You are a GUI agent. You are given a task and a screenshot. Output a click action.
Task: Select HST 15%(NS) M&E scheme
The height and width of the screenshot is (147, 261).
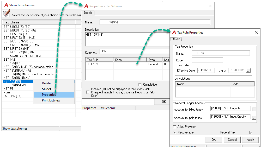tap(15, 85)
